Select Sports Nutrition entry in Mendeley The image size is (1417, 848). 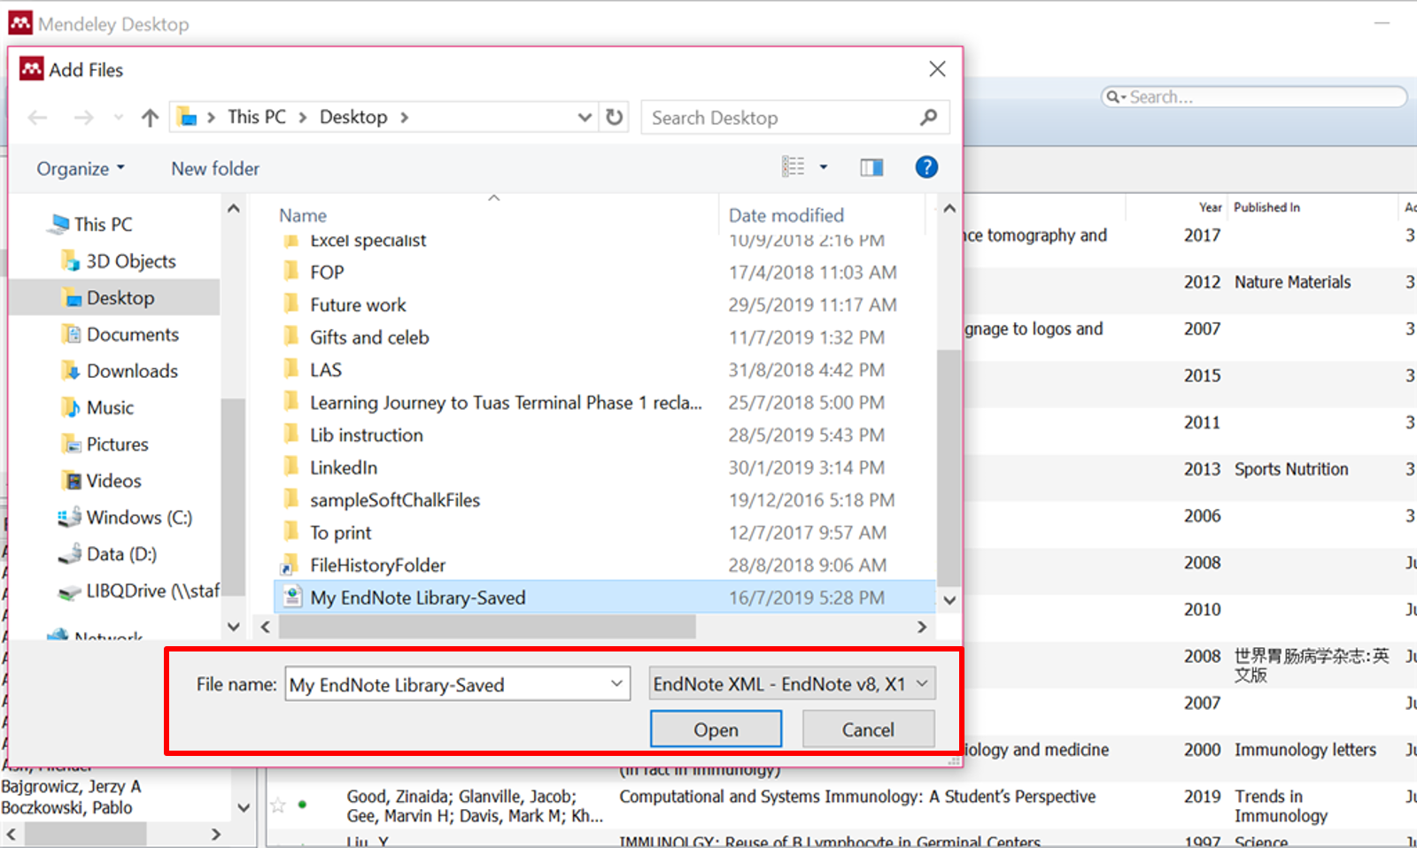(x=1291, y=469)
